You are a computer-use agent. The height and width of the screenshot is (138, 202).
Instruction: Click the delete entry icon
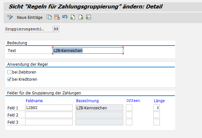57,17
